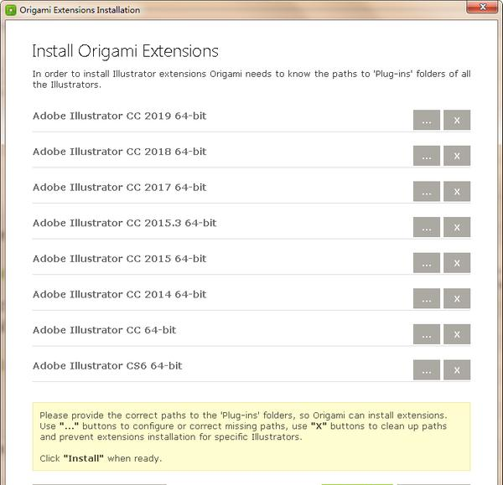The image size is (503, 485).
Task: Select 'Adobe Illustrator CC 64-bit' label
Action: tap(104, 330)
